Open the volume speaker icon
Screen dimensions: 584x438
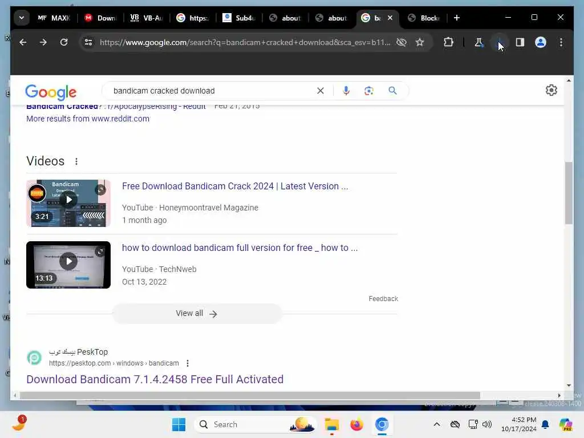[x=487, y=424]
